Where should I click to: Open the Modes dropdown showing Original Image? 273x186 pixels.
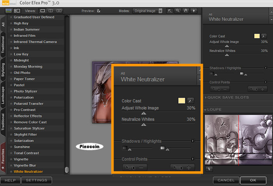coord(147,11)
